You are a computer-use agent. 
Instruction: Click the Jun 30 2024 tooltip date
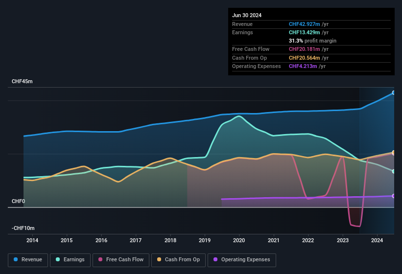pyautogui.click(x=247, y=15)
